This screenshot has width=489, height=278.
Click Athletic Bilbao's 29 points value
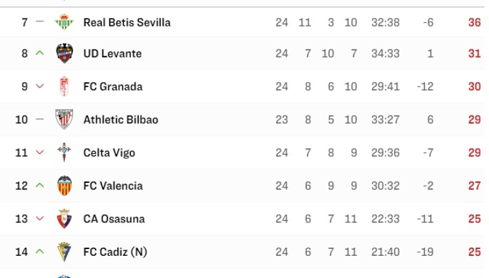pyautogui.click(x=474, y=119)
